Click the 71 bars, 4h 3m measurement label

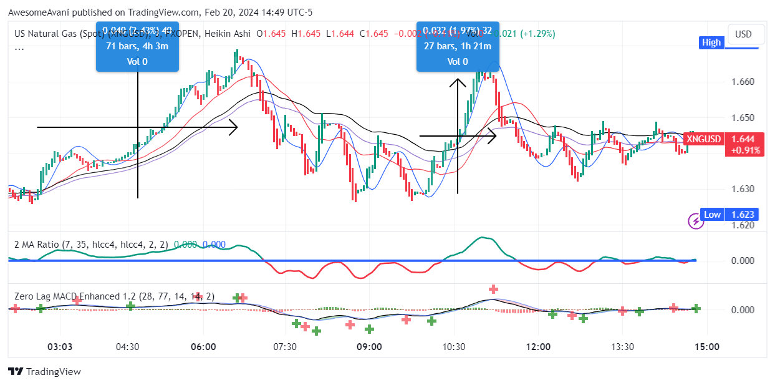(136, 46)
